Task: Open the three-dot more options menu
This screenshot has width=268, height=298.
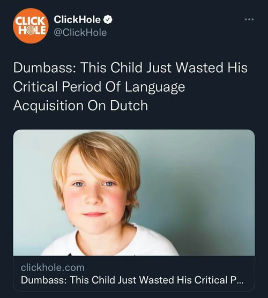Action: (249, 19)
